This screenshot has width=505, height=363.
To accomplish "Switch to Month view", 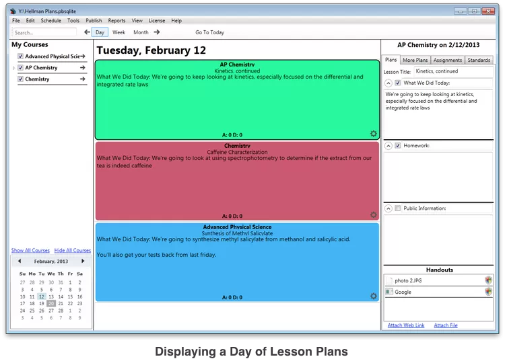I will [141, 32].
